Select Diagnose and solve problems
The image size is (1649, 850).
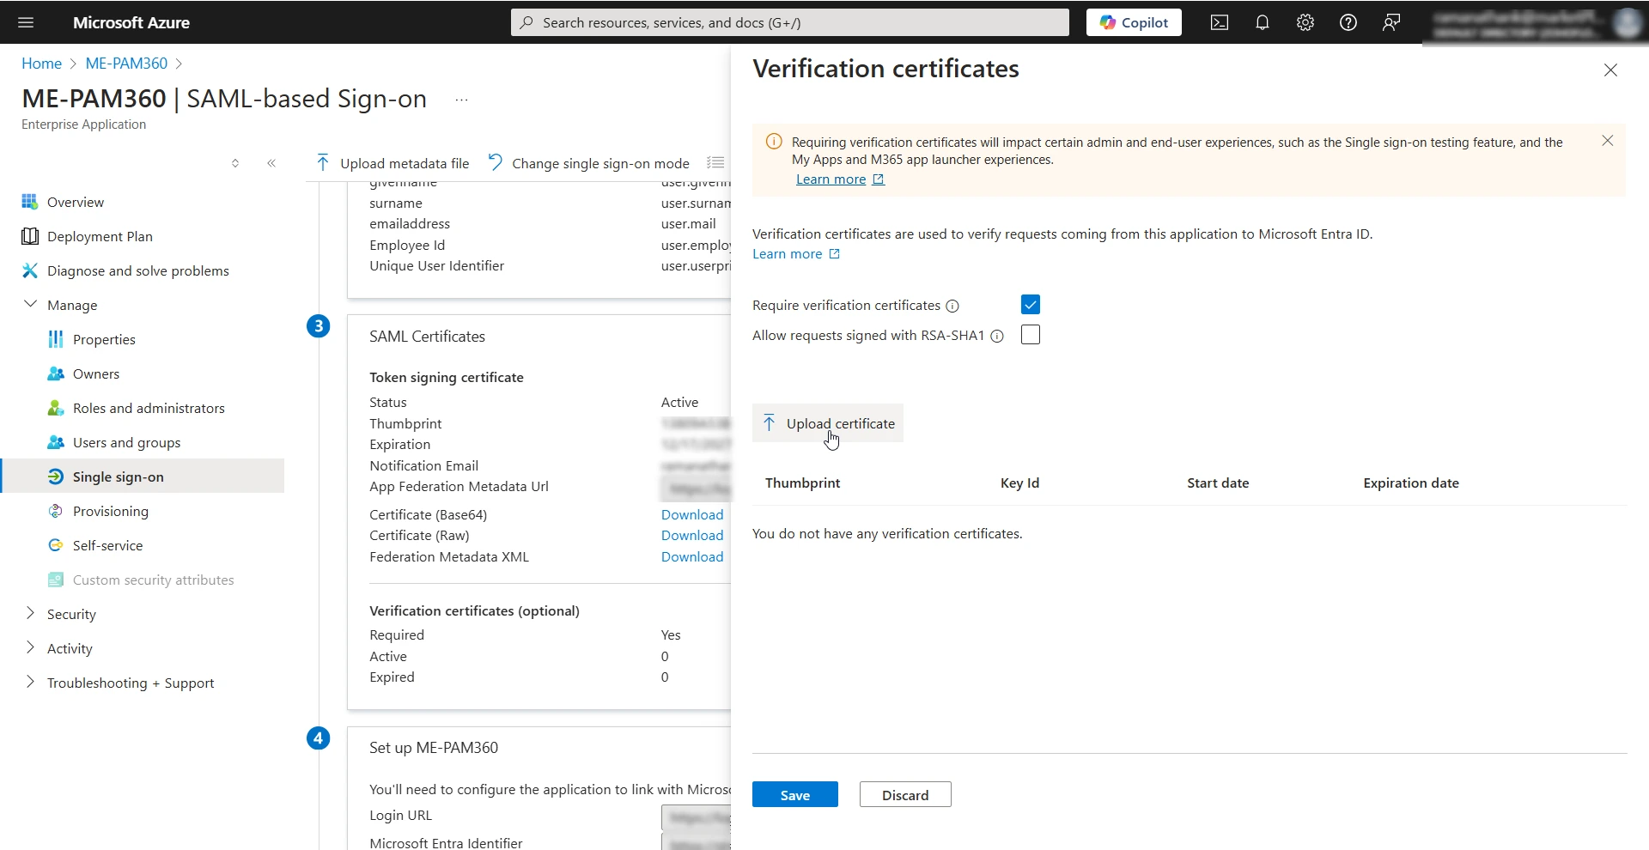(137, 270)
